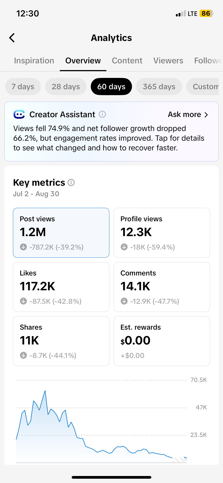Switch to the Content tab

coord(127,61)
